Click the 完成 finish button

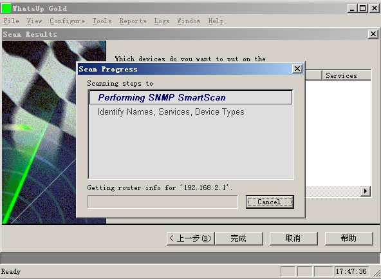(239, 238)
